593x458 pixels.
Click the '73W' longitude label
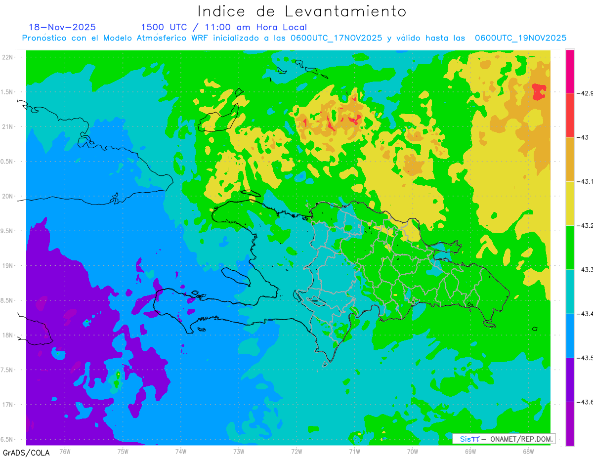point(238,451)
